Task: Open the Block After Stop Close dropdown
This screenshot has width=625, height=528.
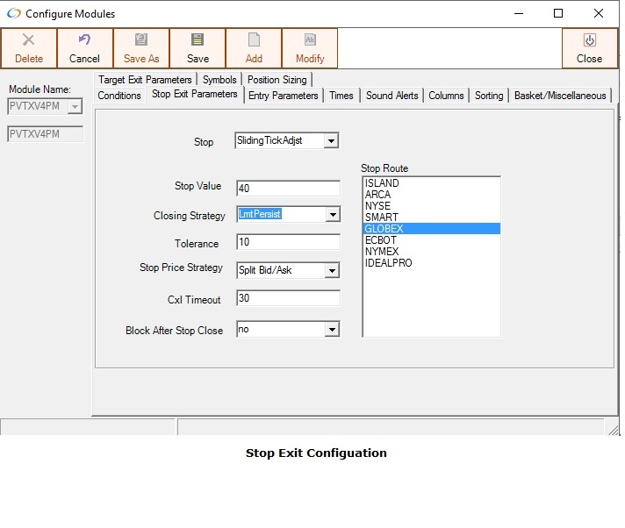Action: point(332,330)
